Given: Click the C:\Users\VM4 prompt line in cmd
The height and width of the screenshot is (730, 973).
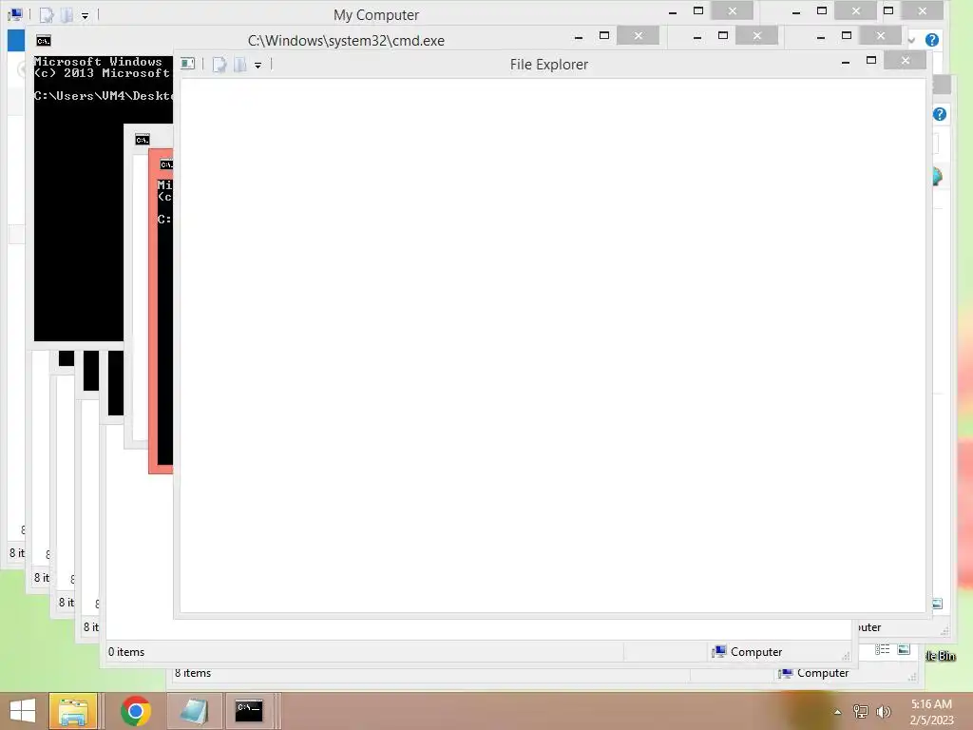Looking at the screenshot, I should 103,96.
